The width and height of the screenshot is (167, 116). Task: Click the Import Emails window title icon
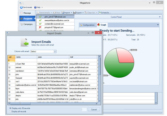[x=8, y=33]
